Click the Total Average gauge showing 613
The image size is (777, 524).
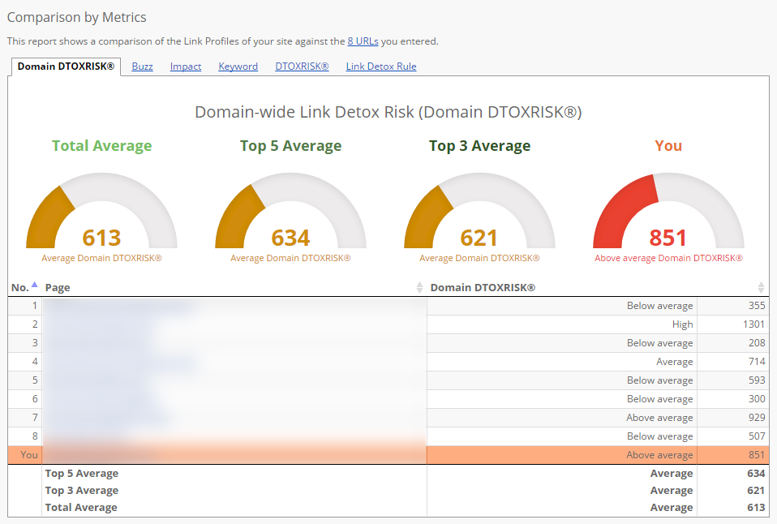[x=101, y=215]
